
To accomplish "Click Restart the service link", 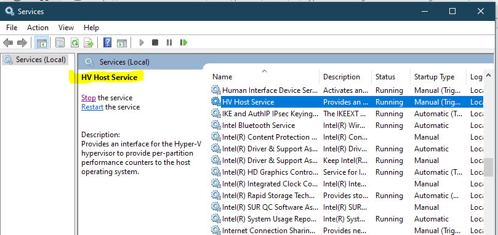I will (x=92, y=107).
